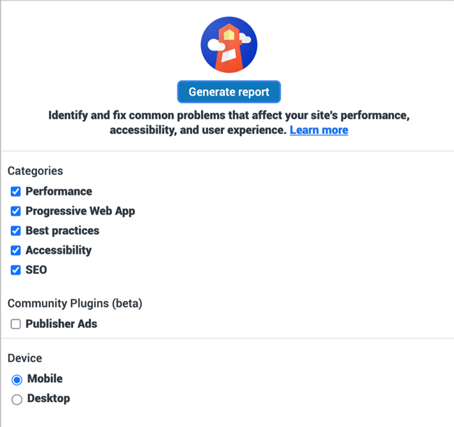Click the 'Progressive Web App' label text
Viewport: 454px width, 427px height.
tap(80, 211)
